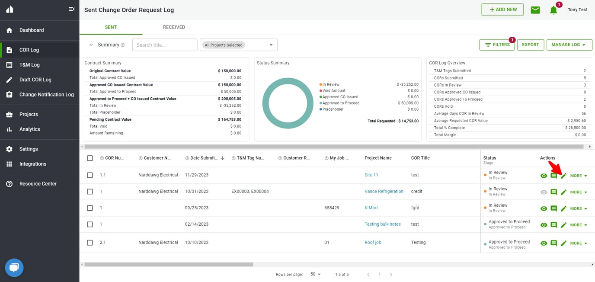View the Site 11 COR with the eye icon
Screen dimensions: 595x282
click(x=544, y=176)
